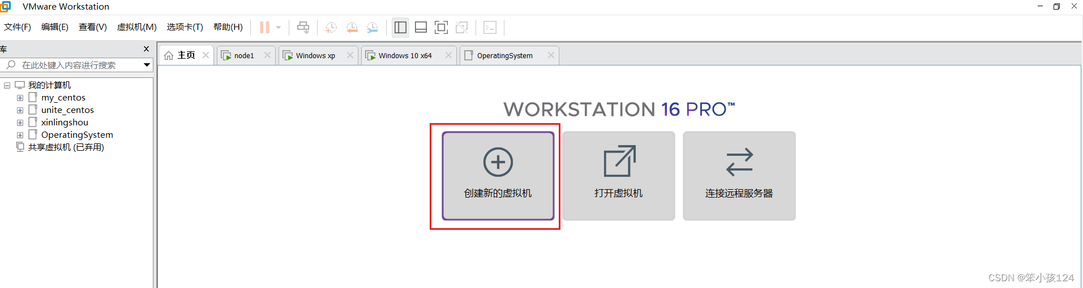Select 共享虚拟机 (已弃用) in the tree
This screenshot has width=1083, height=288.
tap(66, 147)
